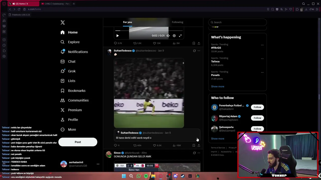Open Spotify from the taskbar
The image size is (321, 180).
146,176
